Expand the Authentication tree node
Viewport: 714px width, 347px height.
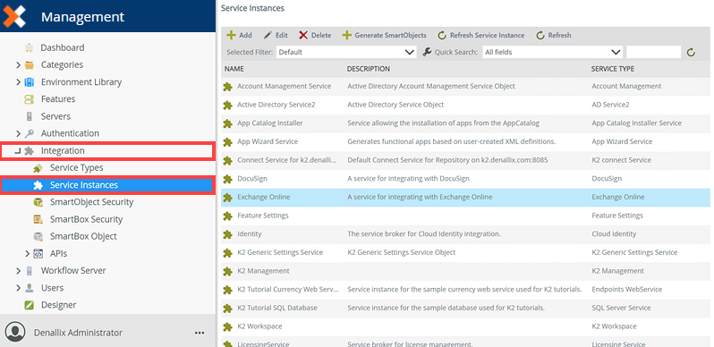(18, 133)
